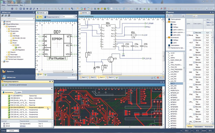Switch to the Цепи tab in Менеджер проекта
This screenshot has width=215, height=133.
tap(18, 92)
